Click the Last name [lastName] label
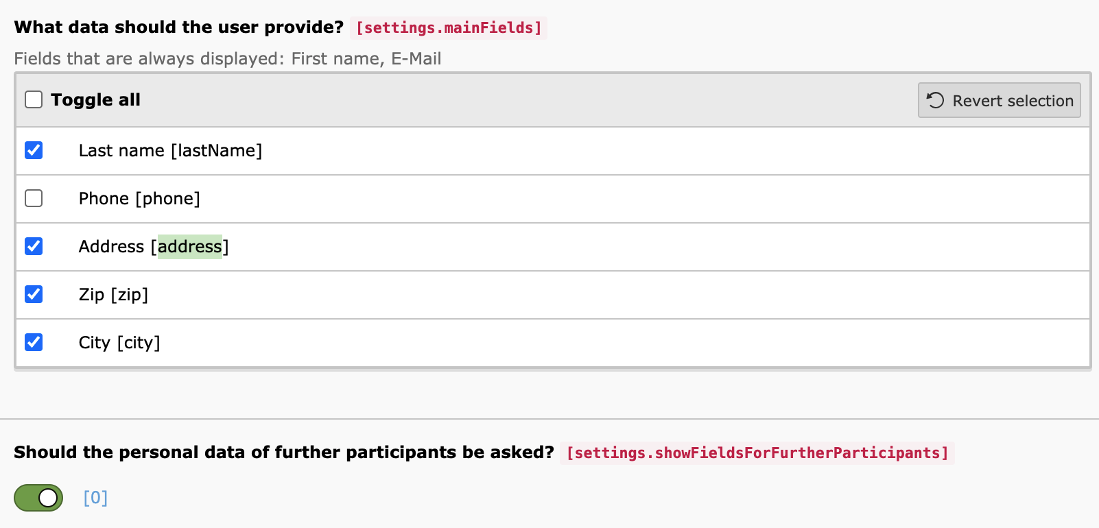This screenshot has height=528, width=1099. (170, 151)
